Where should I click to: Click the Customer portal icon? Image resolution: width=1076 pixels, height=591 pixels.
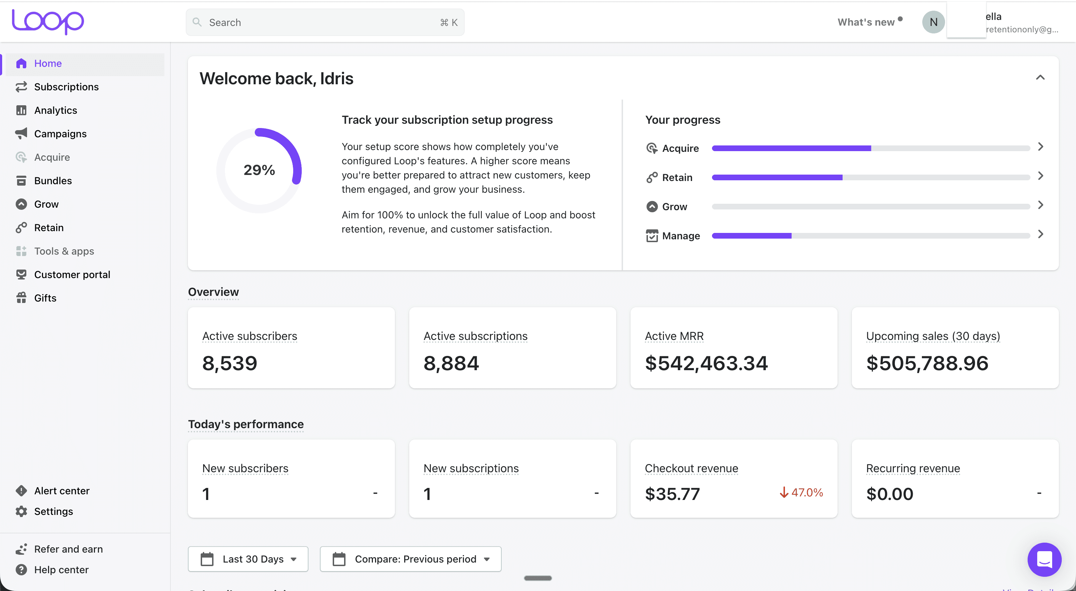coord(21,274)
